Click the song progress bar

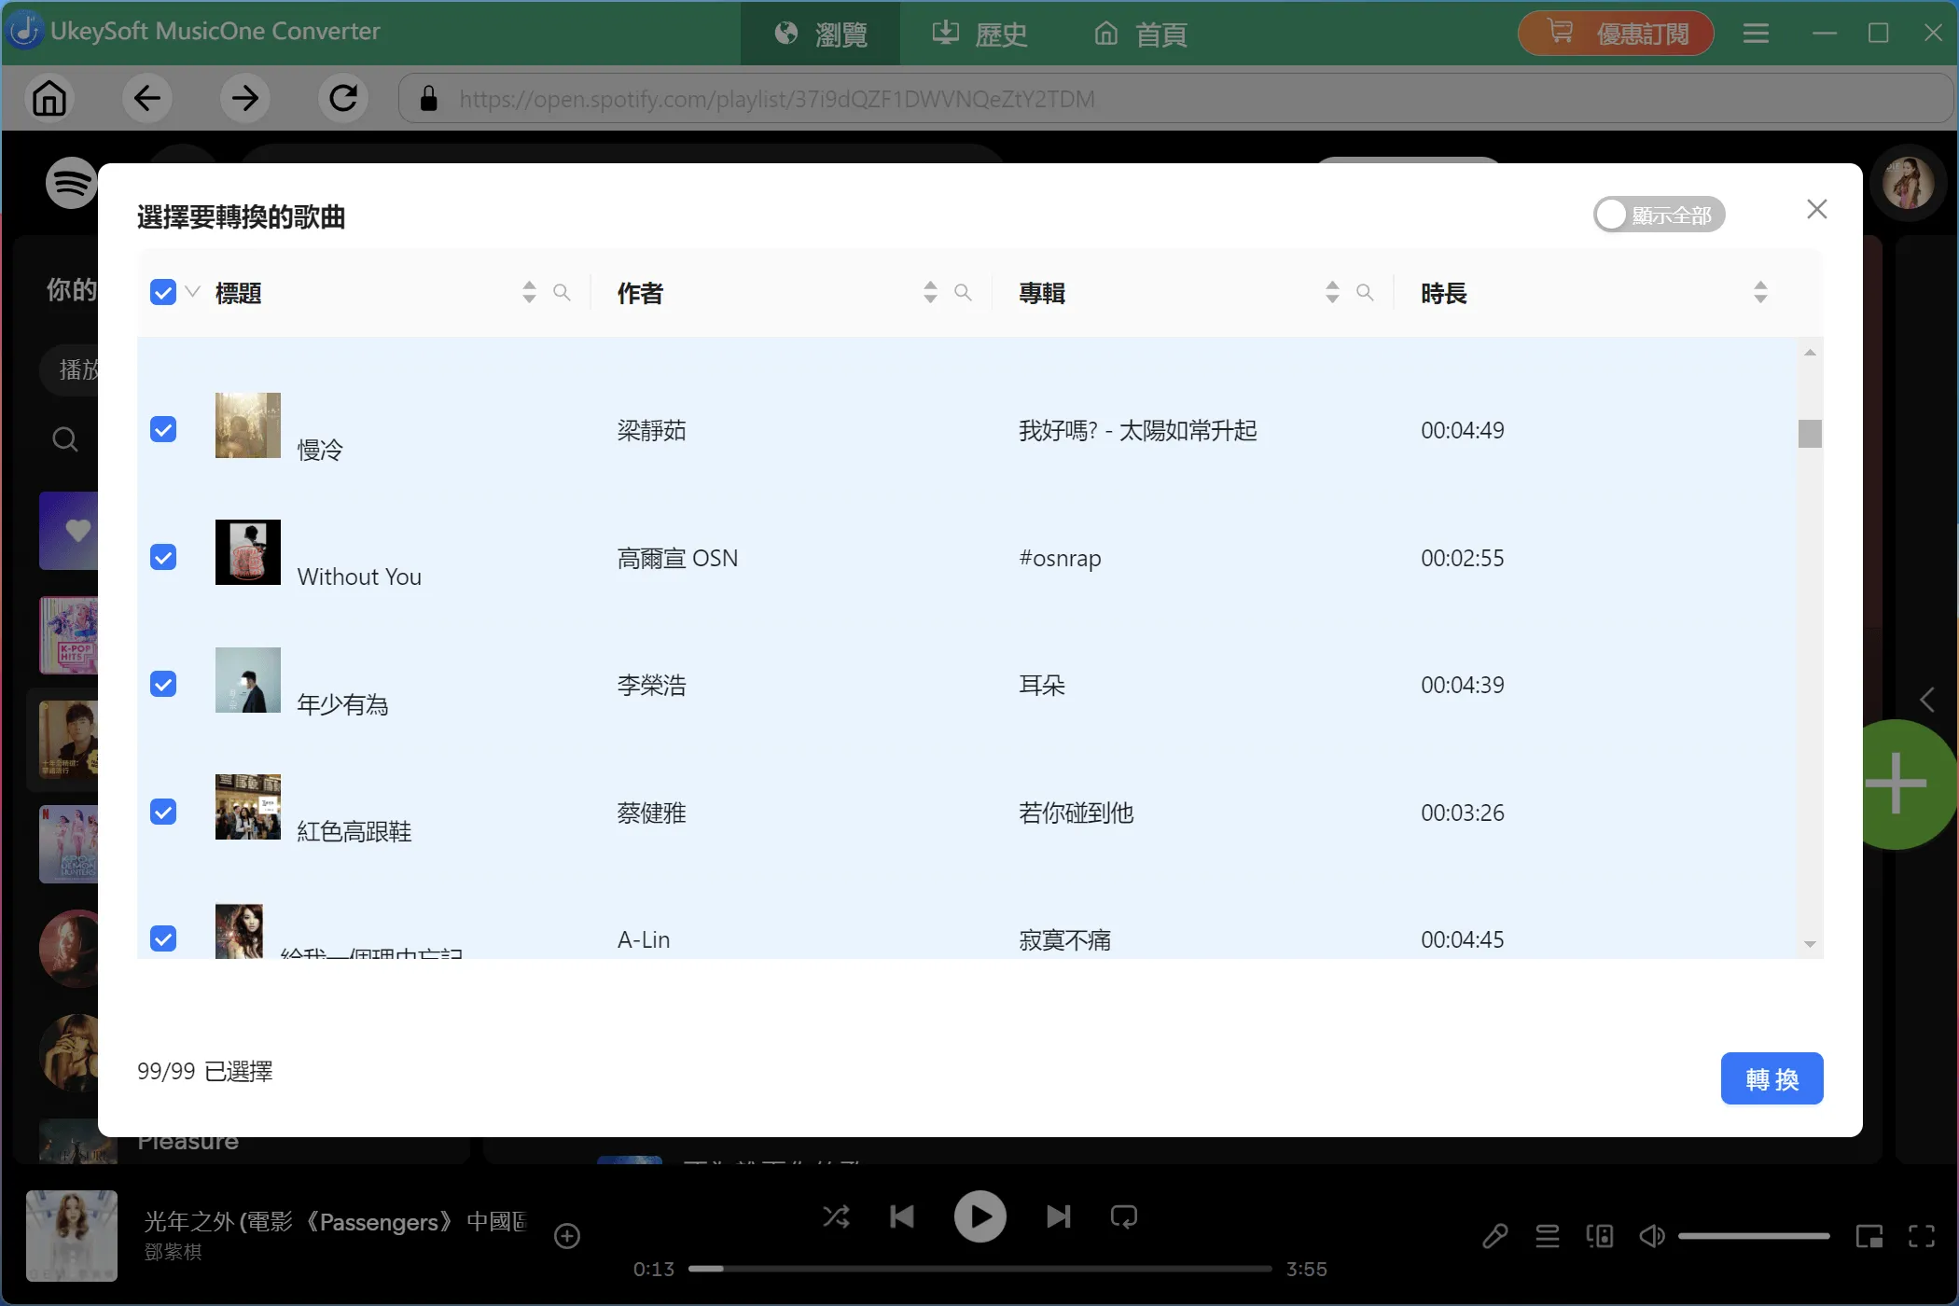[979, 1269]
